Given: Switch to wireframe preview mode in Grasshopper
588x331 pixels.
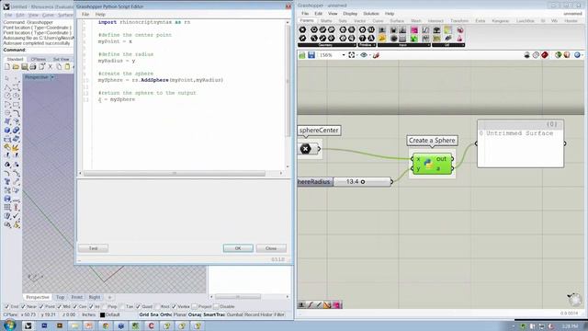Looking at the screenshot, I should tap(536, 55).
